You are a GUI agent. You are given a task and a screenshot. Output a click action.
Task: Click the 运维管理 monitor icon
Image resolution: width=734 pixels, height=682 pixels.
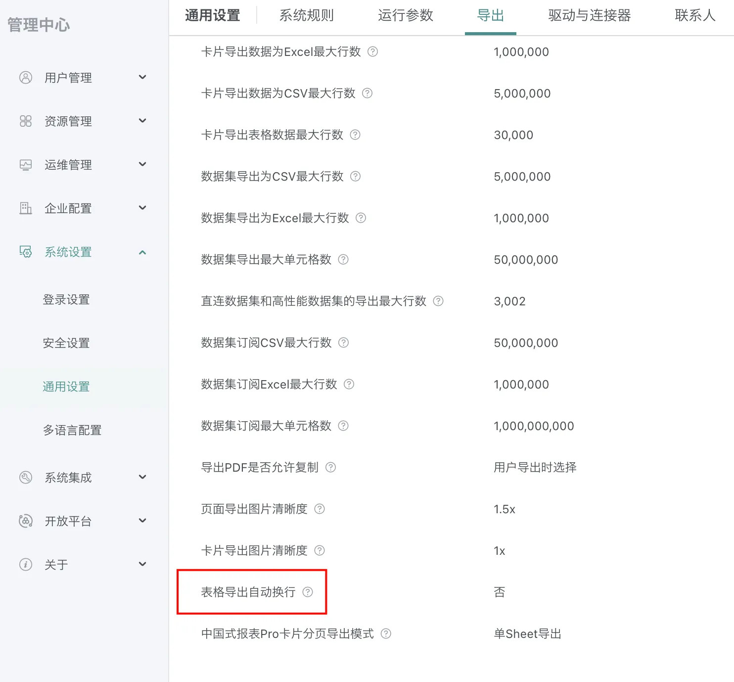[26, 165]
